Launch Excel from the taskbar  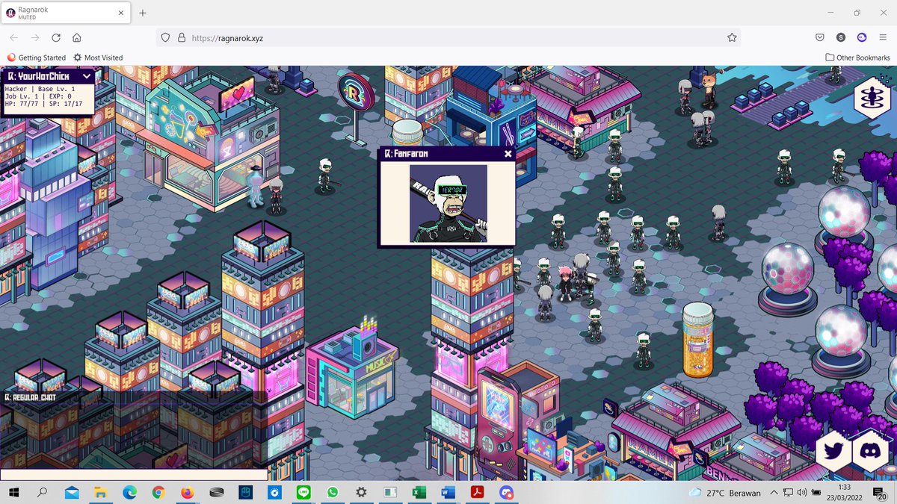(419, 493)
